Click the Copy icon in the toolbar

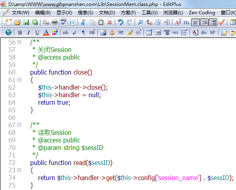click(x=92, y=22)
